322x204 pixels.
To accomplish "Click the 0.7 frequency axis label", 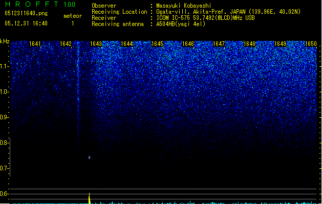I will coord(4,168).
